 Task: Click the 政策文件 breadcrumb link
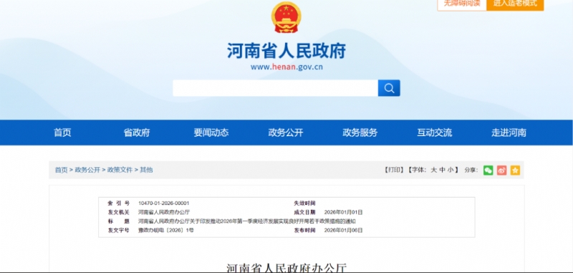coord(120,170)
